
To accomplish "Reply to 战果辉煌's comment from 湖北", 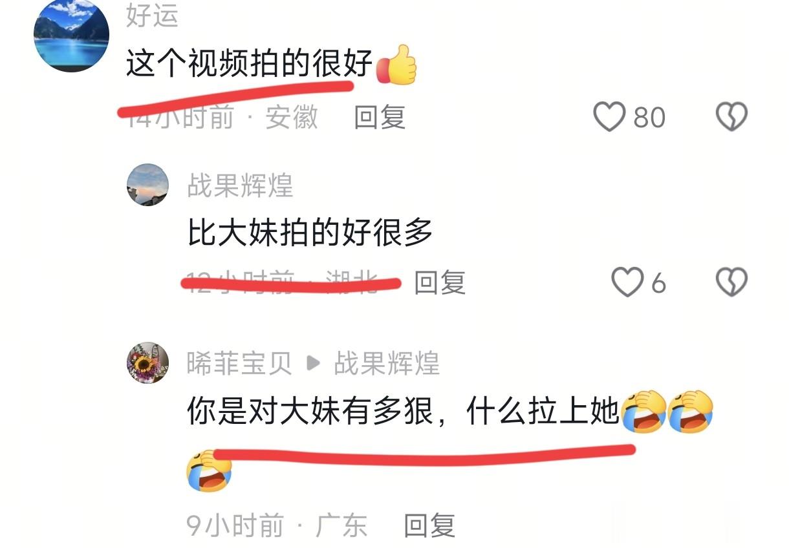I will [440, 282].
